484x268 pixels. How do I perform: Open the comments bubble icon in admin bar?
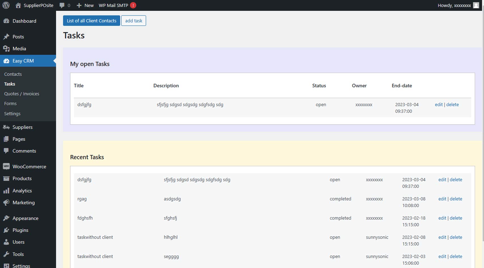point(62,5)
